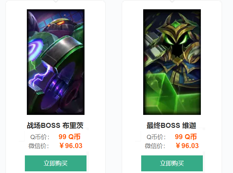233x173 pixels.
Task: Click the 微信价 label under 布里茨
Action: point(39,146)
